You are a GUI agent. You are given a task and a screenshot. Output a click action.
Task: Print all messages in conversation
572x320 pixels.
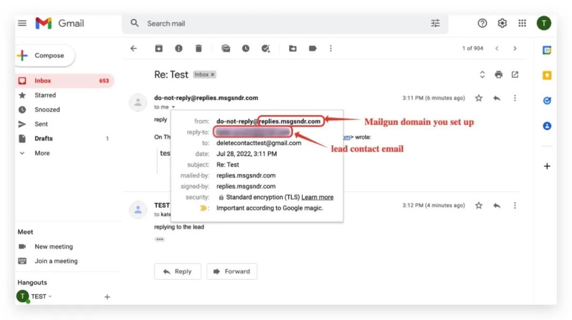499,74
